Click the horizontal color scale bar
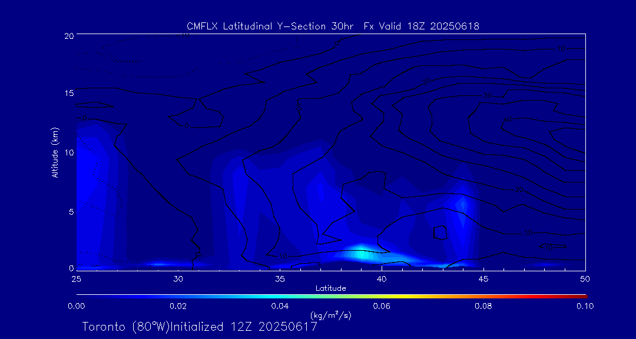 (x=332, y=297)
